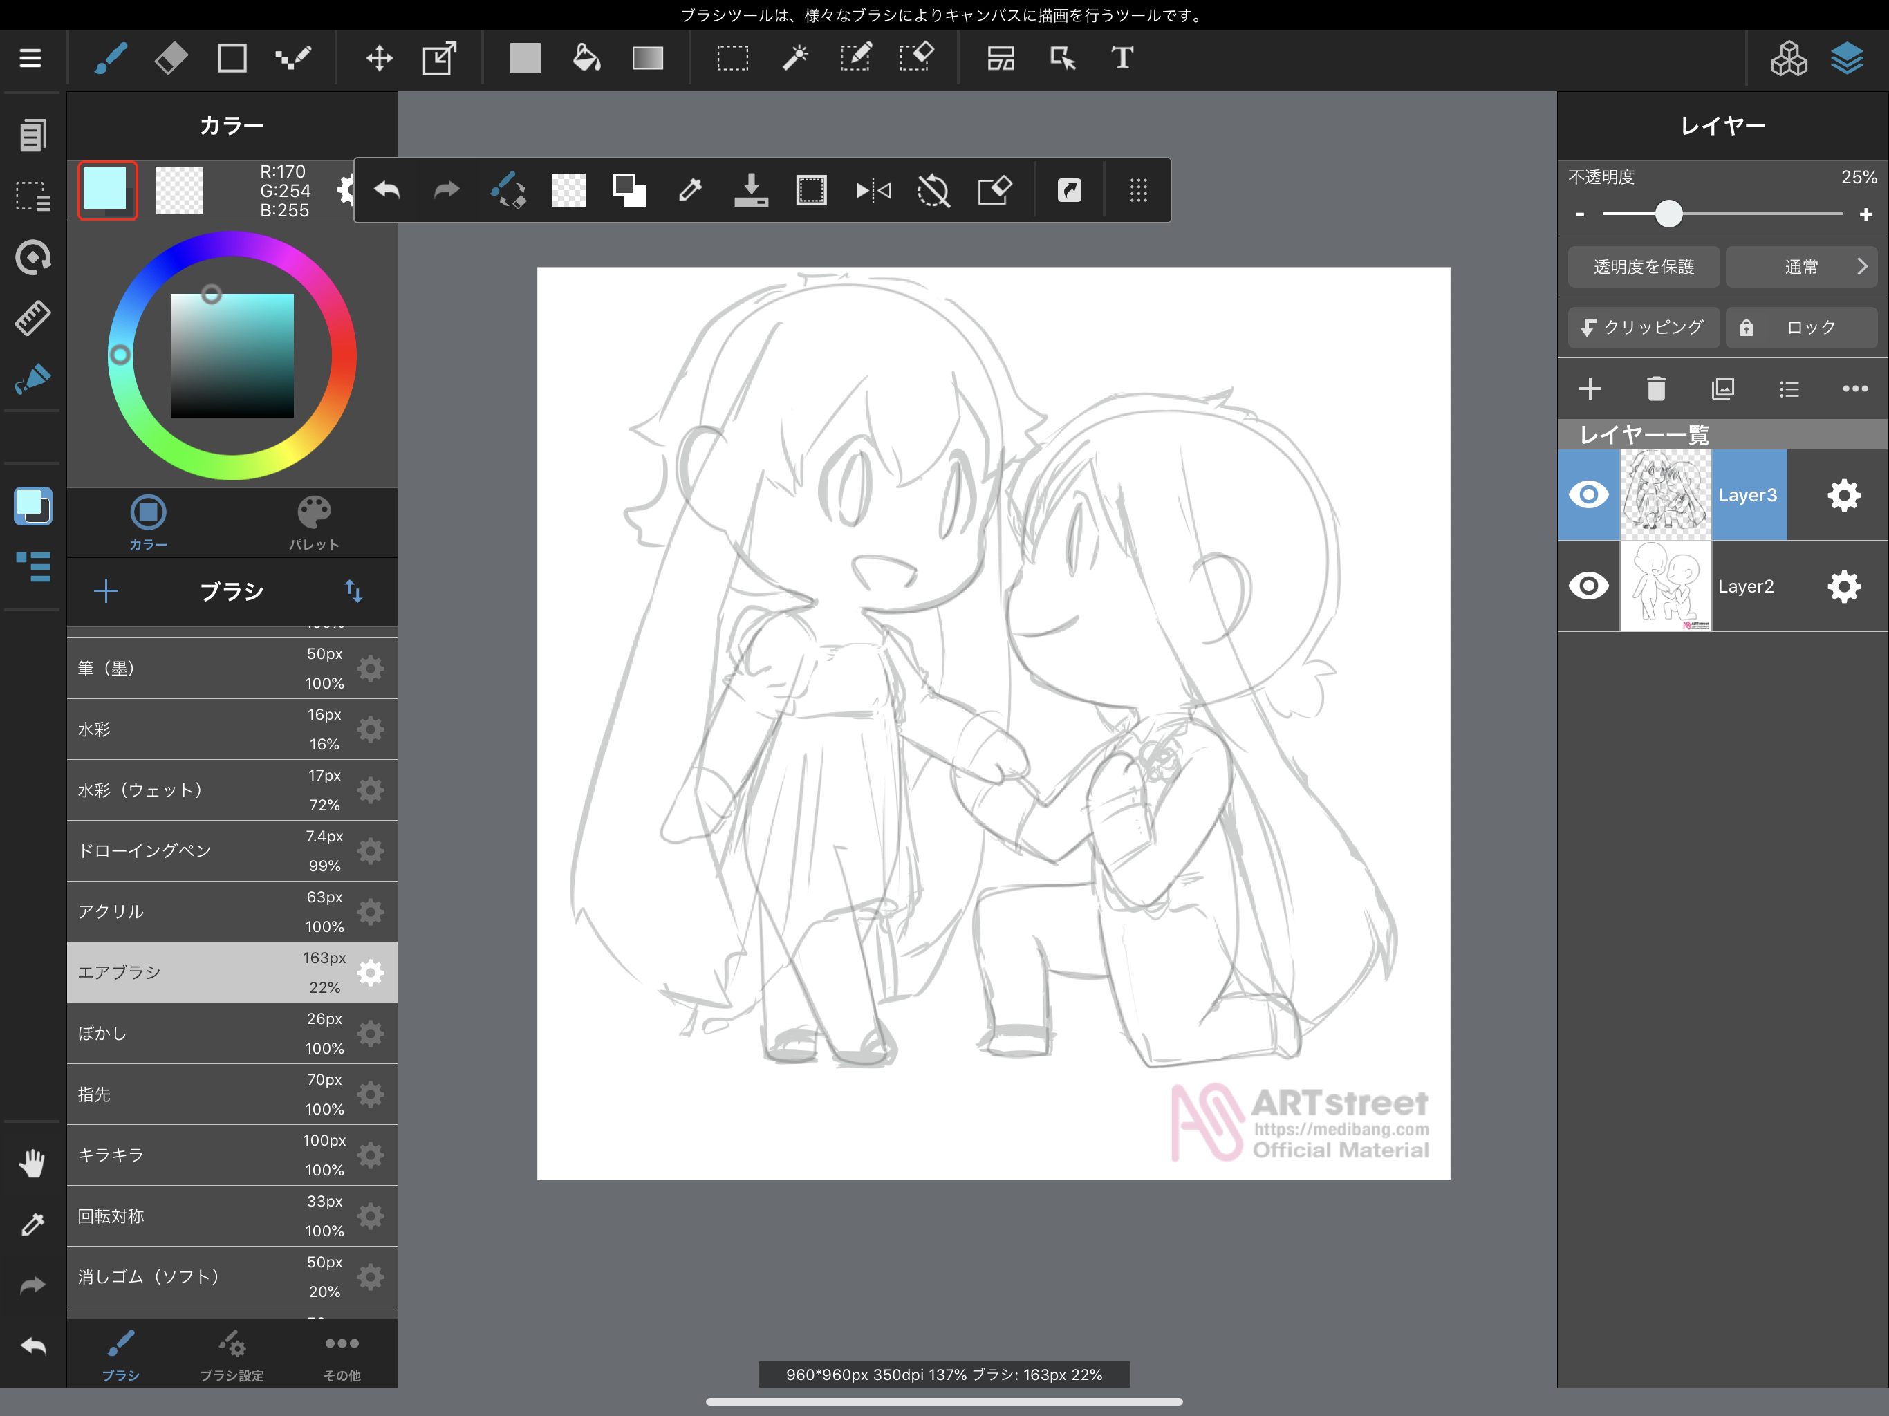Image resolution: width=1889 pixels, height=1416 pixels.
Task: Open color panel settings gear
Action: (344, 189)
